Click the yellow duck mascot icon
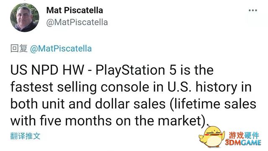The height and width of the screenshot is (151, 268). (211, 137)
